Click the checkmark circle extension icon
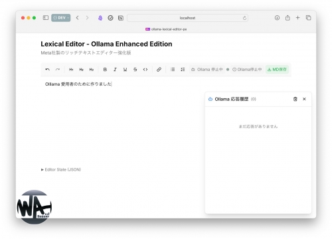The height and width of the screenshot is (239, 332). 110,18
